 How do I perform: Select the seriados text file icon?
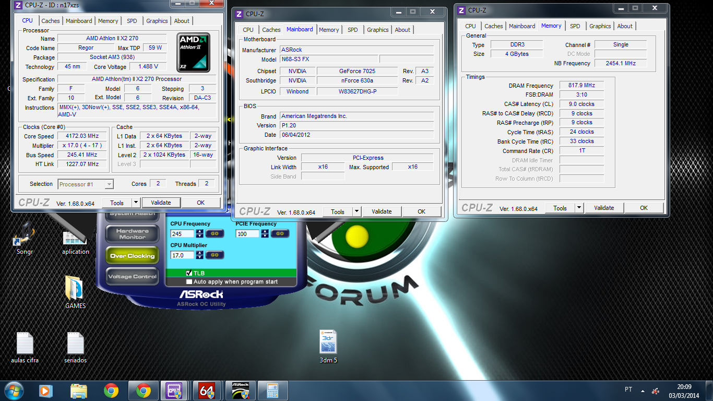click(75, 347)
